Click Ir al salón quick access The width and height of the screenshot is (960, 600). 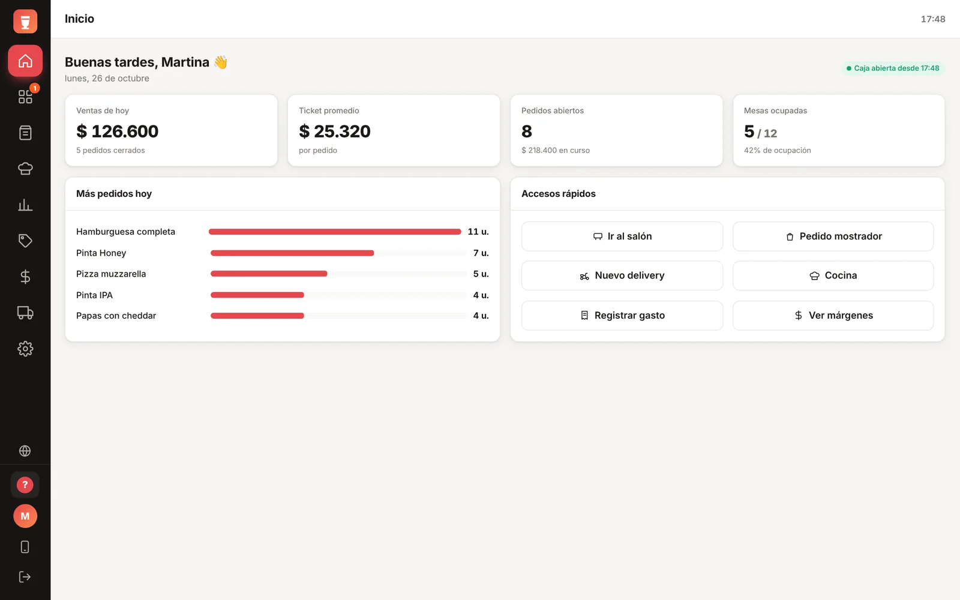pos(622,236)
